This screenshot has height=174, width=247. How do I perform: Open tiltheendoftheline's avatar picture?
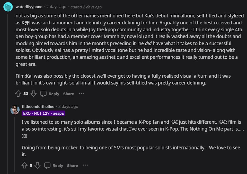(x=15, y=110)
